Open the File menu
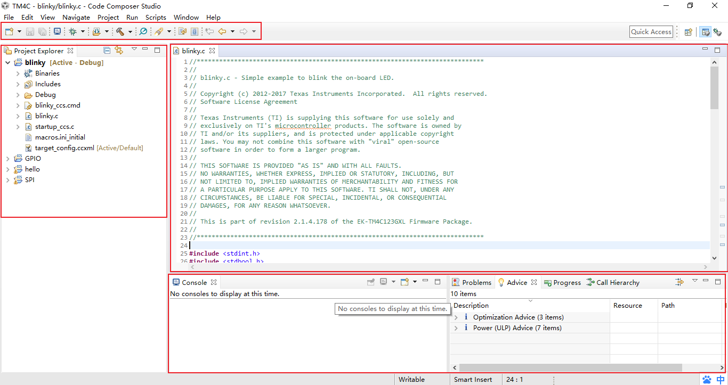This screenshot has height=385, width=728. [x=9, y=18]
